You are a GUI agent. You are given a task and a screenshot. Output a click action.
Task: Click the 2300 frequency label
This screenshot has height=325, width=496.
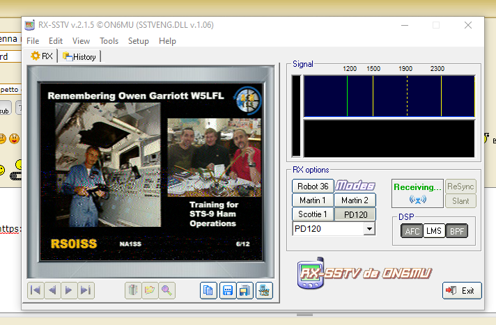click(x=437, y=69)
